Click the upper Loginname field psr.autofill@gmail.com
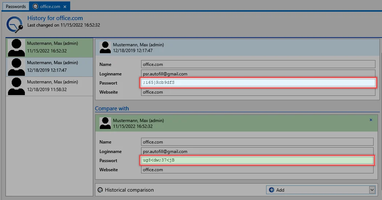The image size is (382, 200). (258, 74)
